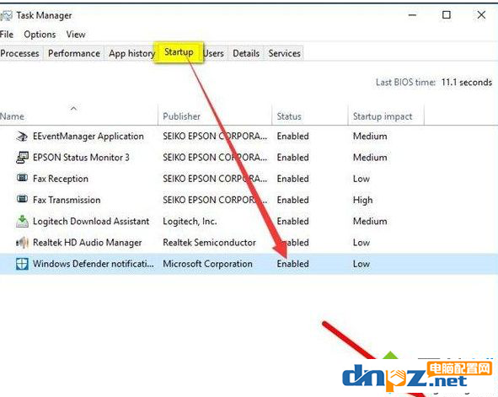Sort by the Startup impact column header
The width and height of the screenshot is (498, 397).
coord(386,116)
